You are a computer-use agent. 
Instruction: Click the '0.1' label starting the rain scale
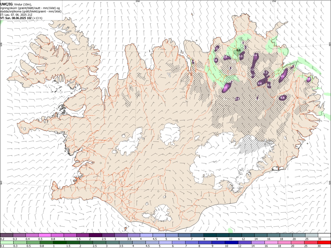coord(2,246)
